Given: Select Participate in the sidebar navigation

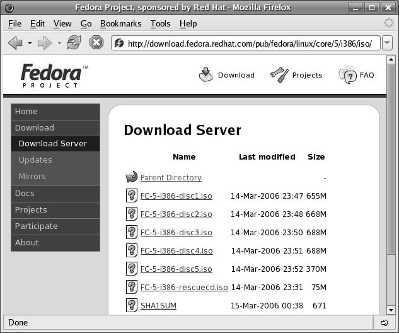Looking at the screenshot, I should pos(55,226).
